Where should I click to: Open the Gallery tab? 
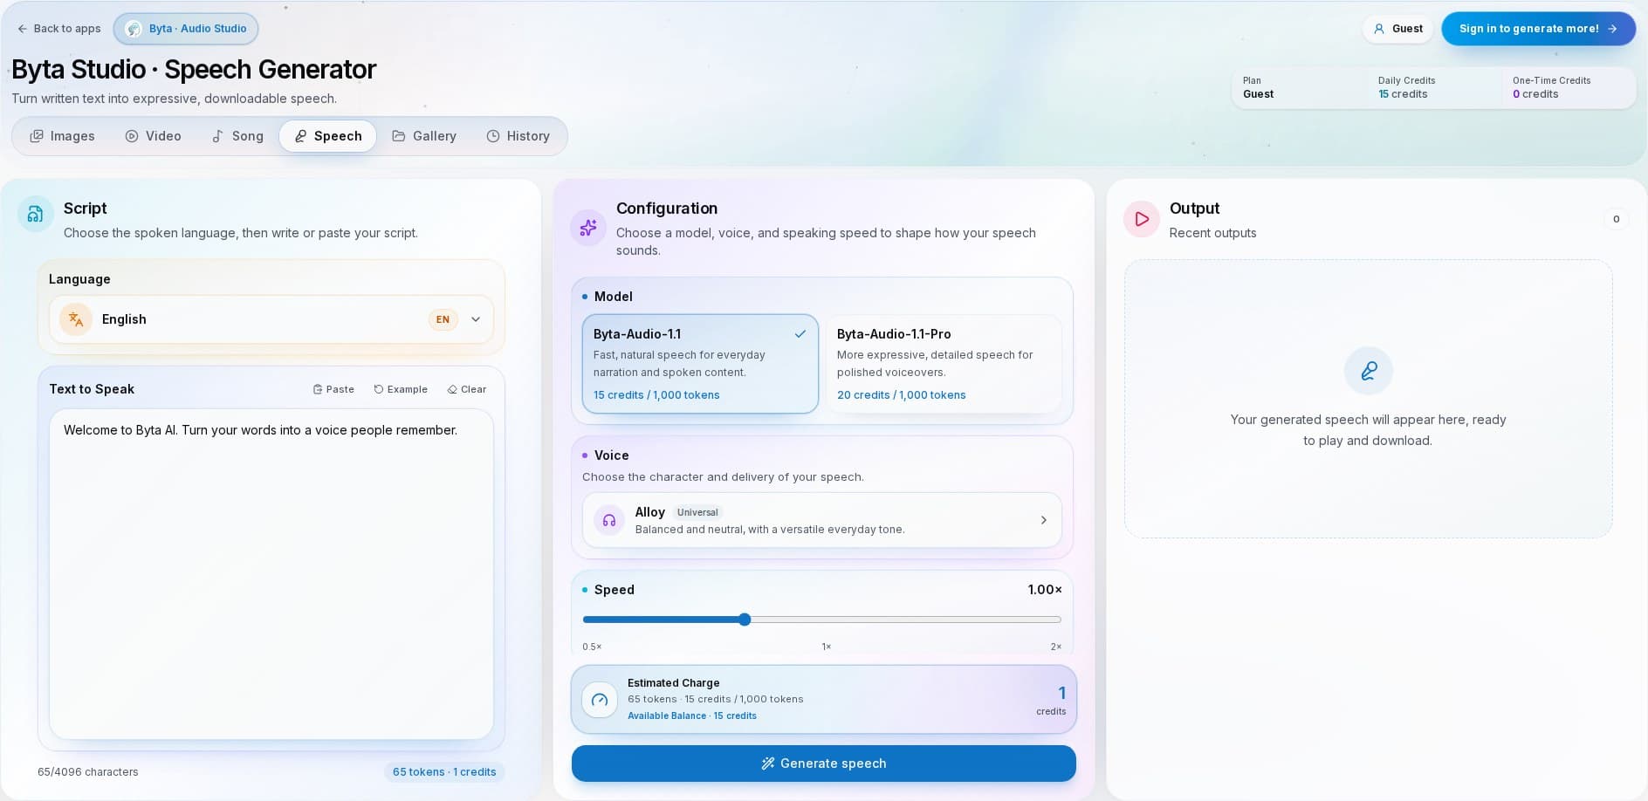pyautogui.click(x=424, y=136)
